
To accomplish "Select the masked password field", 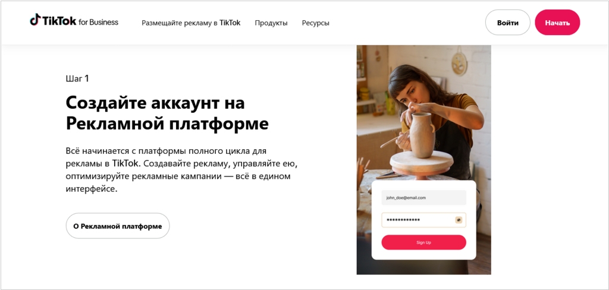I will [423, 220].
